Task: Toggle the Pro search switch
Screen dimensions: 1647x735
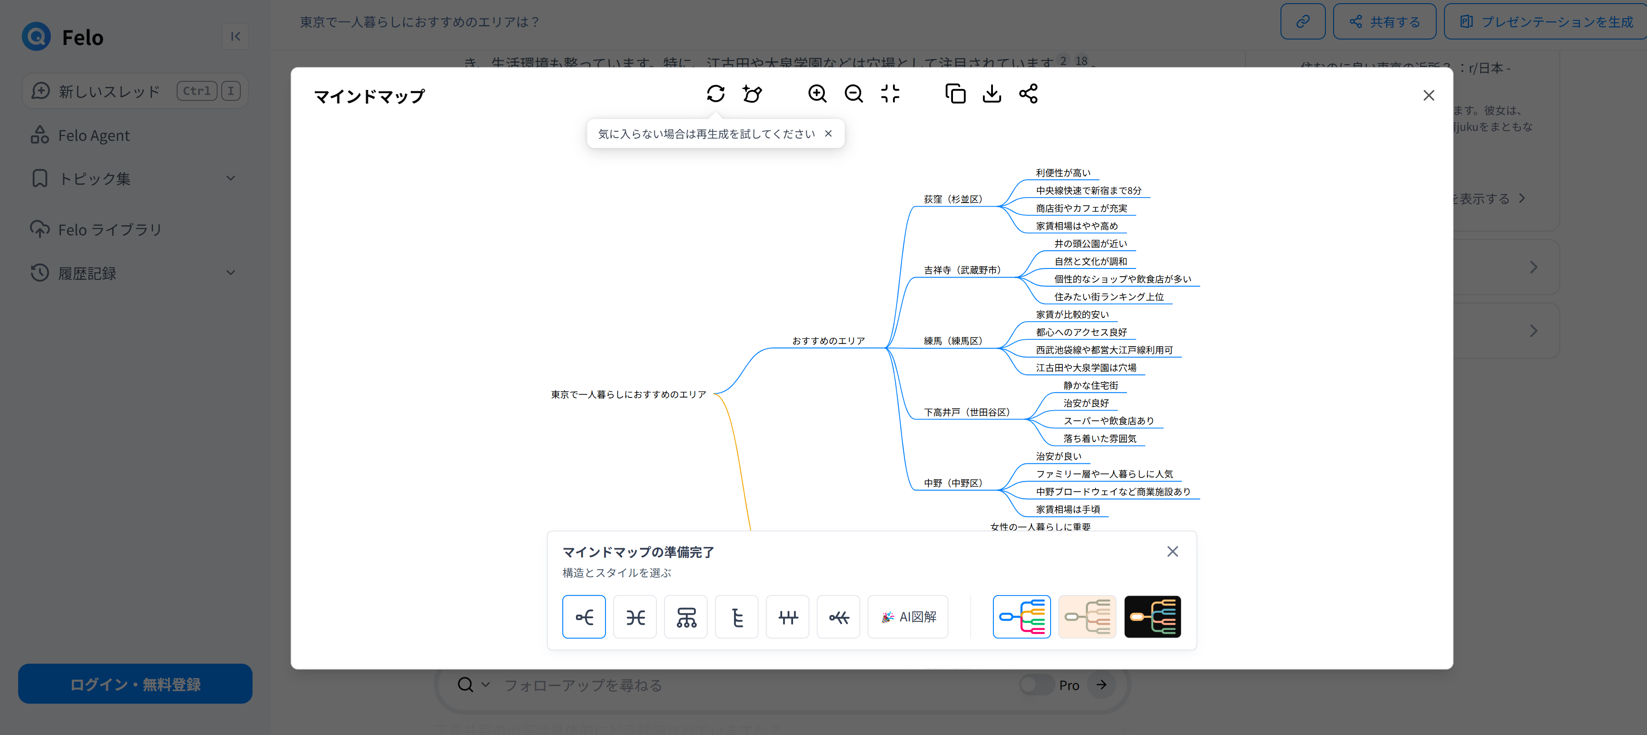Action: [x=1036, y=685]
